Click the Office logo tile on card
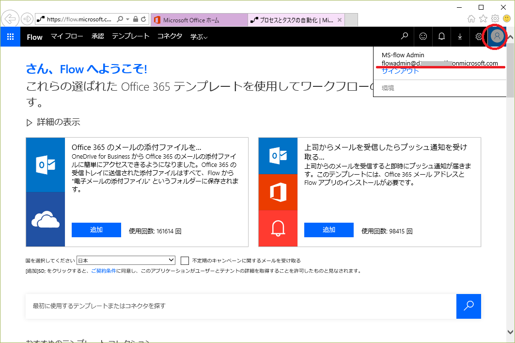Image resolution: width=515 pixels, height=343 pixels. coord(278,193)
